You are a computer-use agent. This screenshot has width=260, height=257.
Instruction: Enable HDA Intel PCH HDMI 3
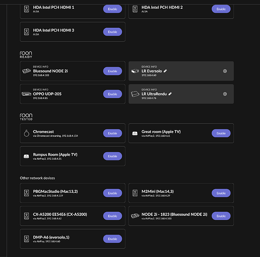[113, 32]
